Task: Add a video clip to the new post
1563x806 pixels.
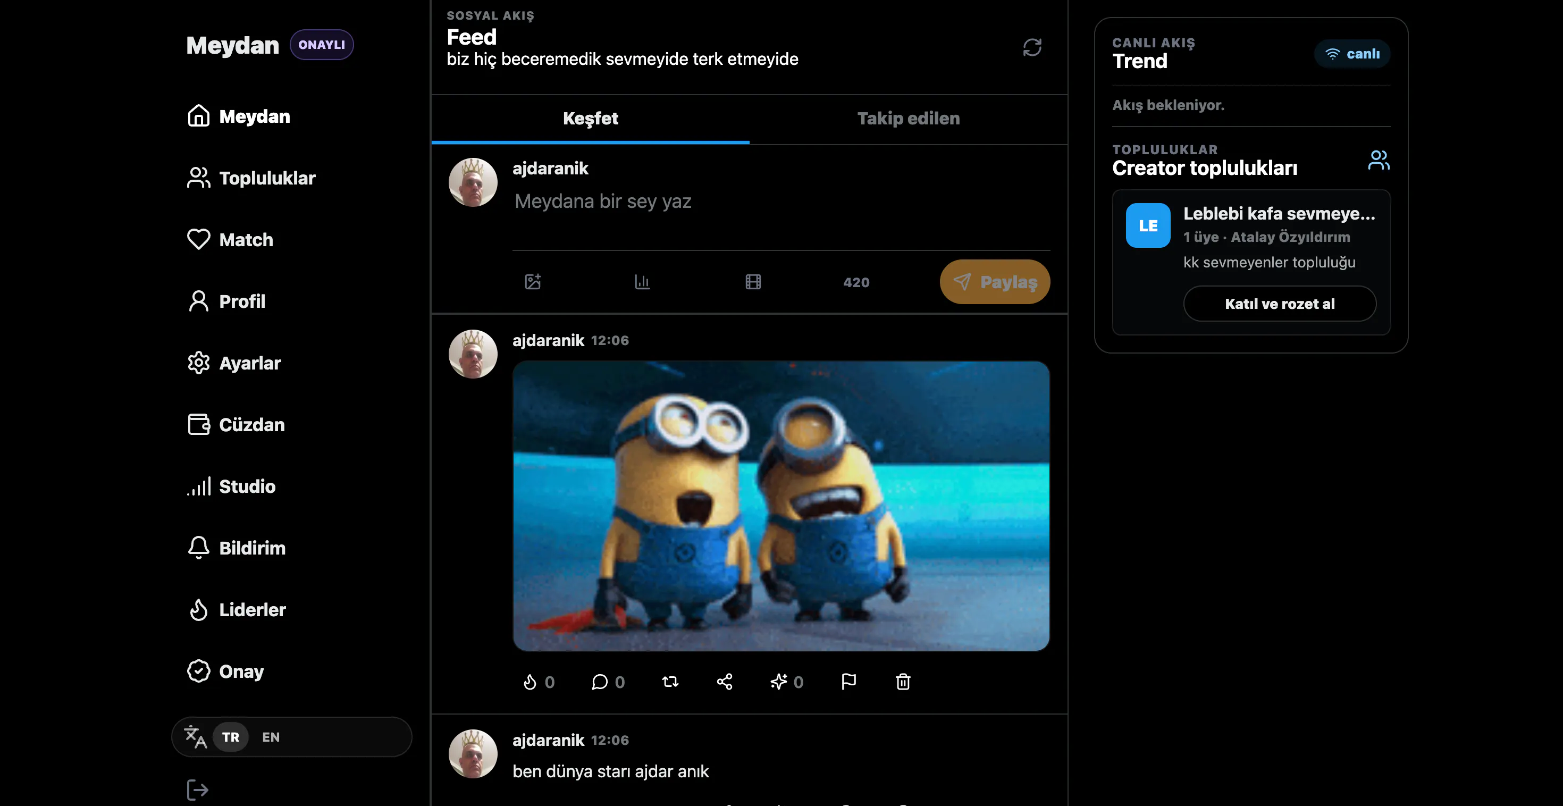Action: tap(753, 282)
